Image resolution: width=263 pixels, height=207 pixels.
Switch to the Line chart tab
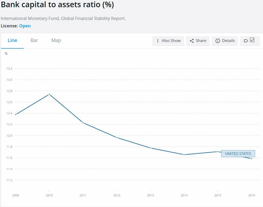(12, 40)
